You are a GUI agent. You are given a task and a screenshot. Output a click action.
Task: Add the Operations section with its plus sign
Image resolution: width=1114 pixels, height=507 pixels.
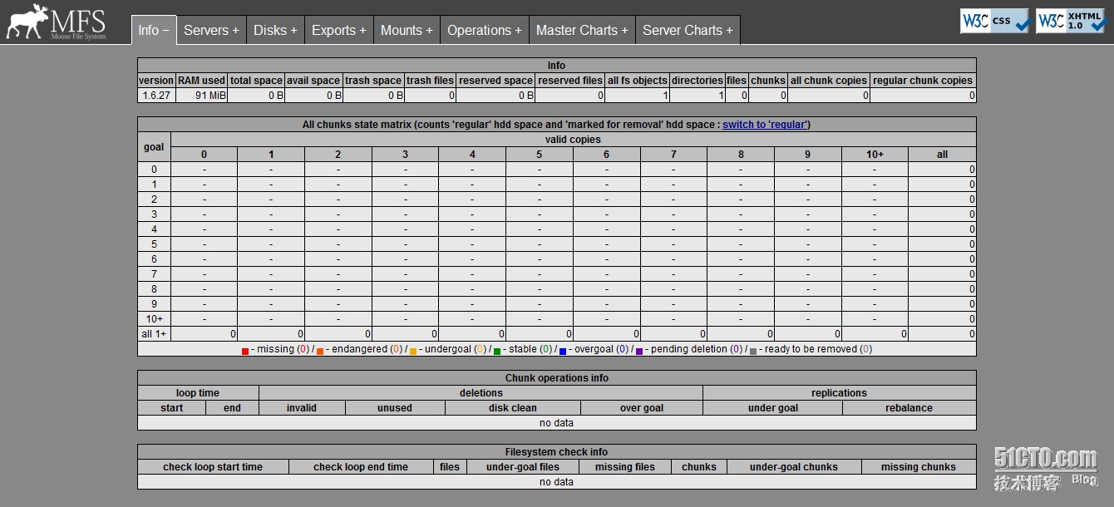[518, 31]
